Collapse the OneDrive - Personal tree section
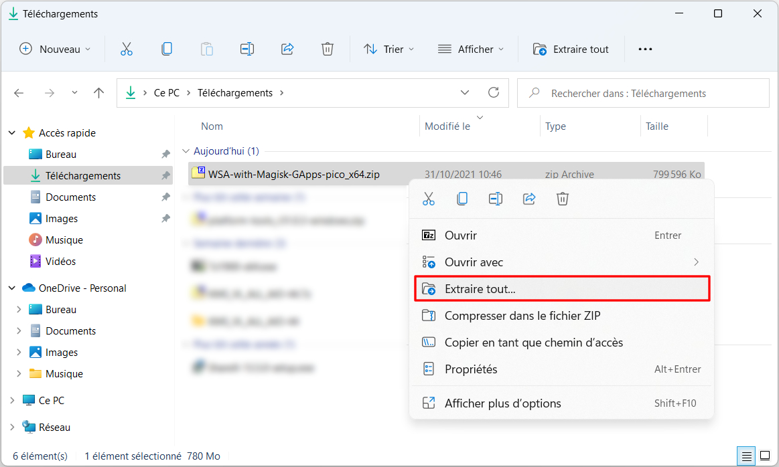The width and height of the screenshot is (779, 467). (x=12, y=288)
